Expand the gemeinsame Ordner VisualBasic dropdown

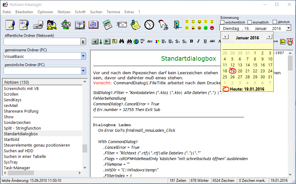[x=83, y=56]
